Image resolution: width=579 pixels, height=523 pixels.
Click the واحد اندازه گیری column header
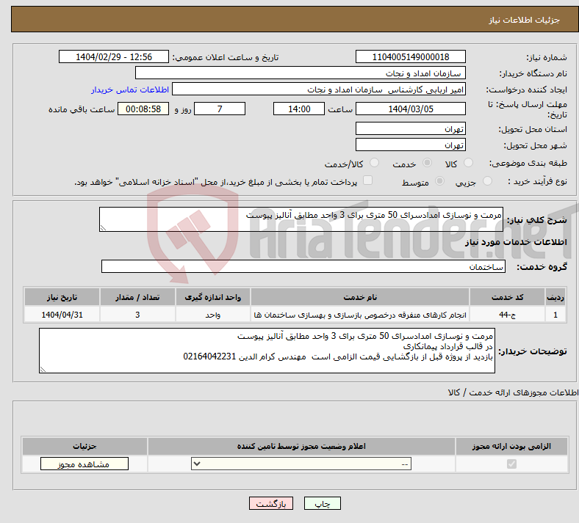(212, 297)
